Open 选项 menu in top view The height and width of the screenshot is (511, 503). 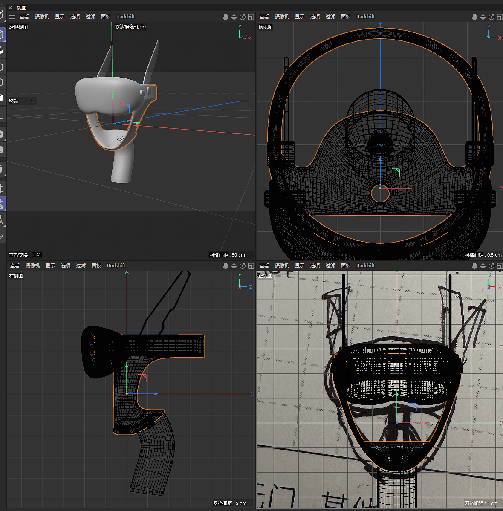point(315,17)
